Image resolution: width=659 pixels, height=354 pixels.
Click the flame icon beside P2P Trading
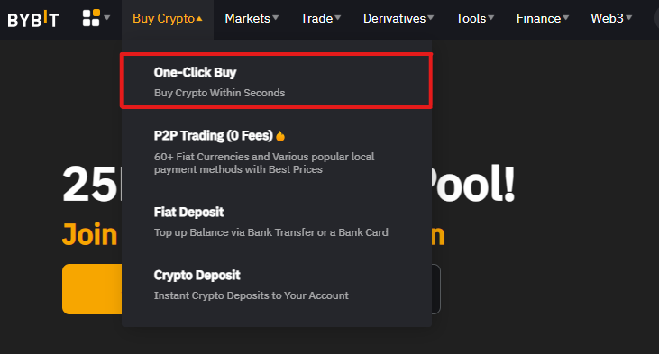pyautogui.click(x=280, y=136)
